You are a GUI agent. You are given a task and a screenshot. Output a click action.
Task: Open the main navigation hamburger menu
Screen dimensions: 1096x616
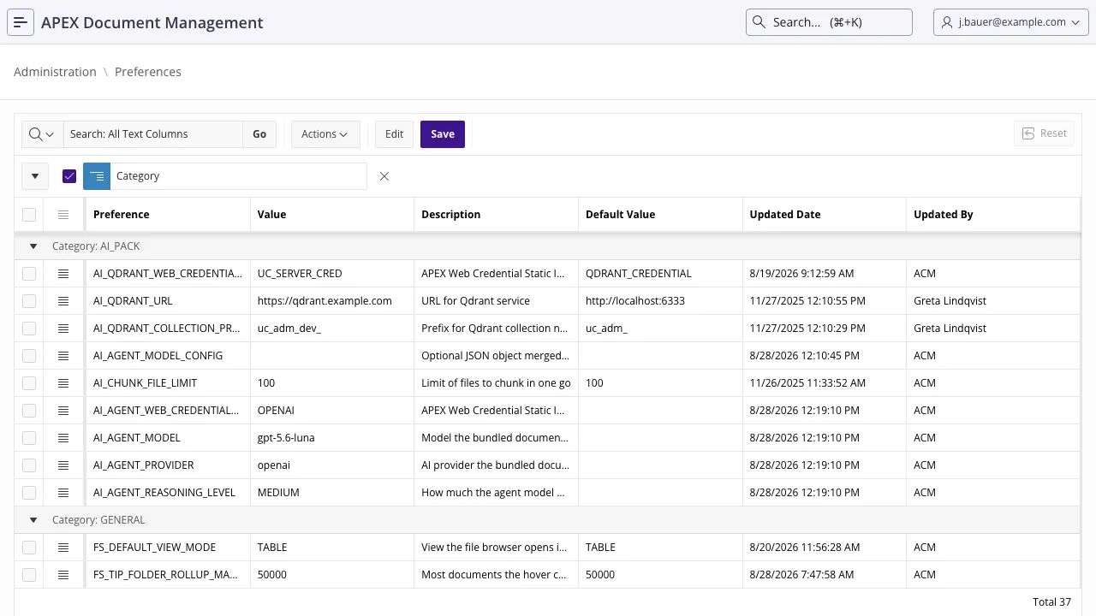pyautogui.click(x=21, y=22)
